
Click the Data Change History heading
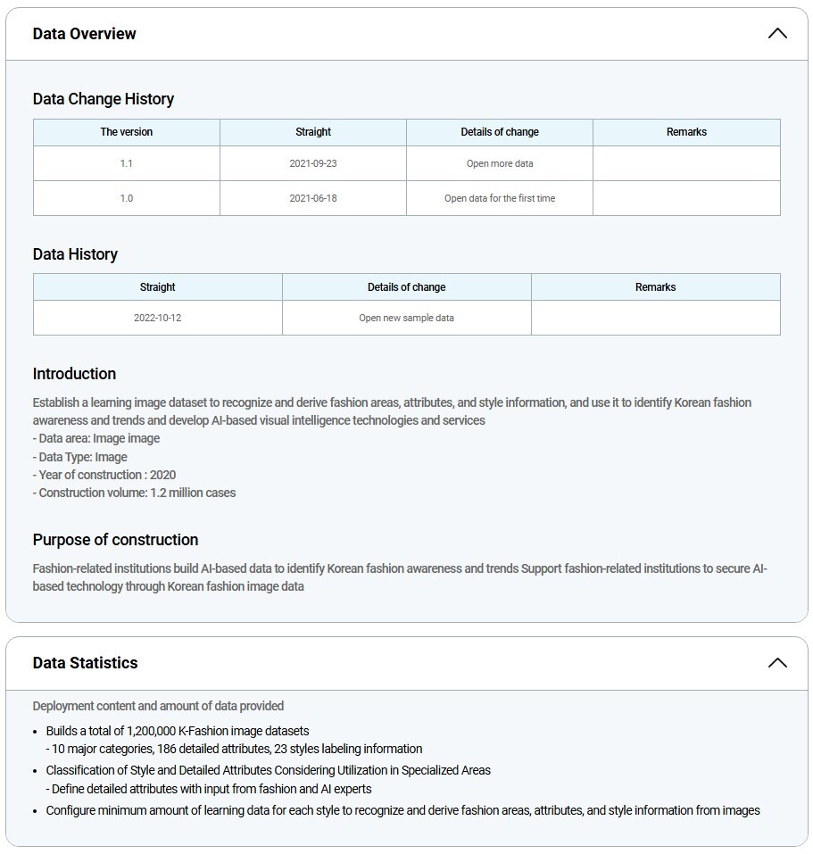[104, 99]
